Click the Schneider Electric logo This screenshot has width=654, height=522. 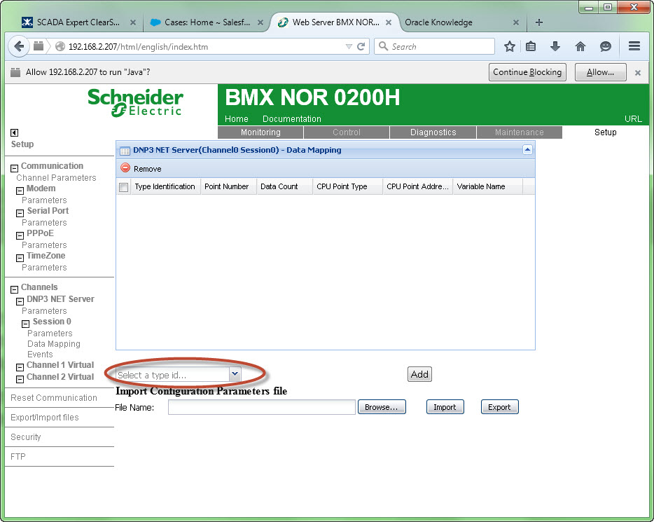click(135, 102)
